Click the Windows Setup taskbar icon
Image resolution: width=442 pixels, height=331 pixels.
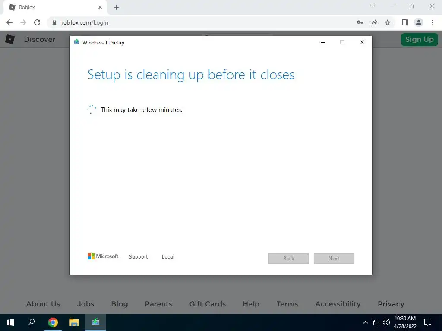(x=95, y=322)
